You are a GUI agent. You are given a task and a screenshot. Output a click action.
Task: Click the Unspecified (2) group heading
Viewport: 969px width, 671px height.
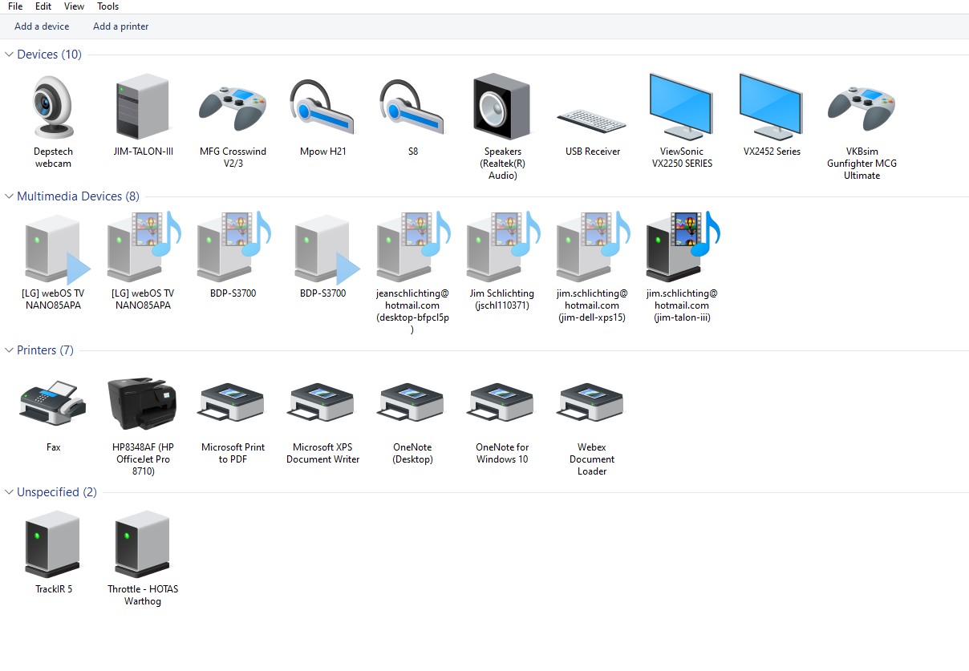pyautogui.click(x=57, y=492)
